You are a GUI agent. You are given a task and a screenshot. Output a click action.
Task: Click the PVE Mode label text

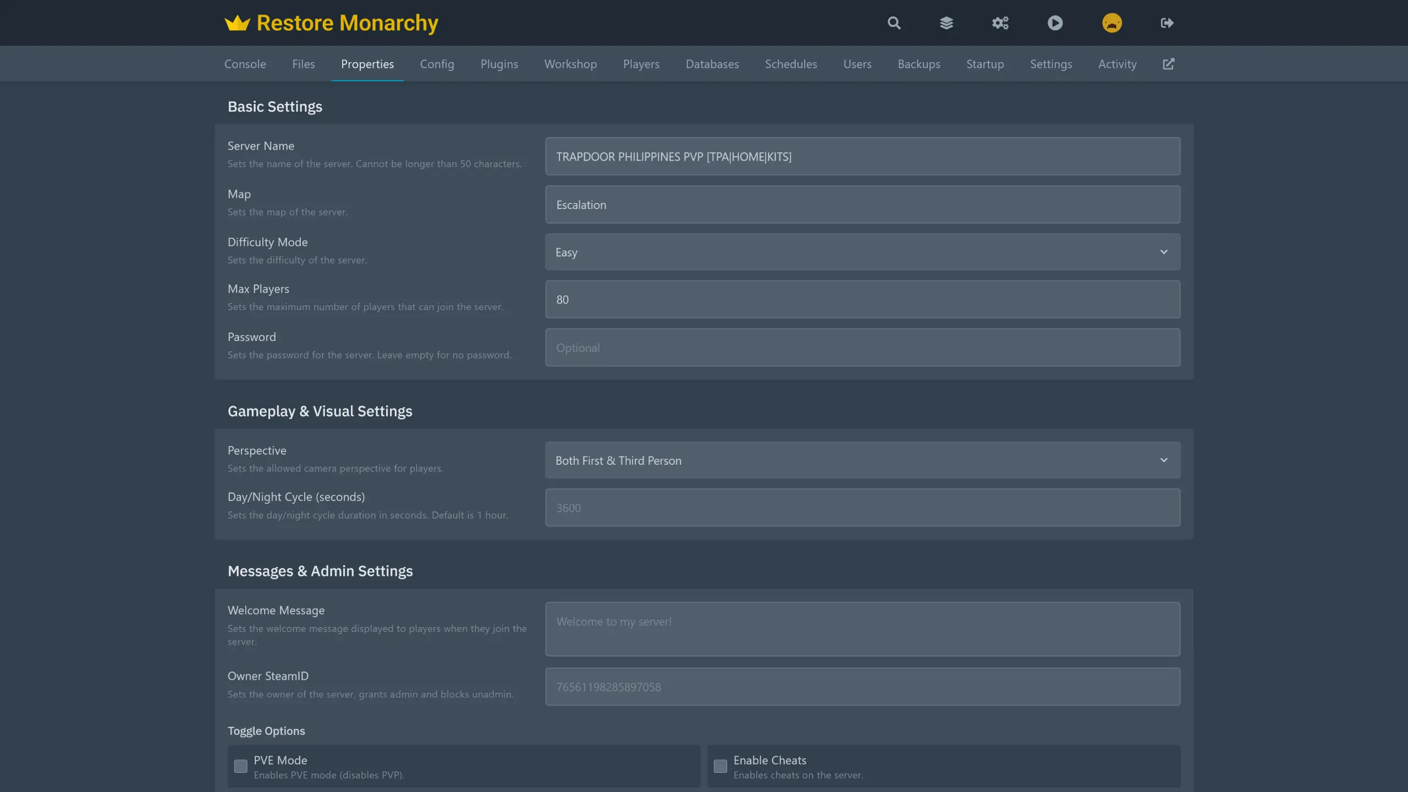tap(280, 760)
